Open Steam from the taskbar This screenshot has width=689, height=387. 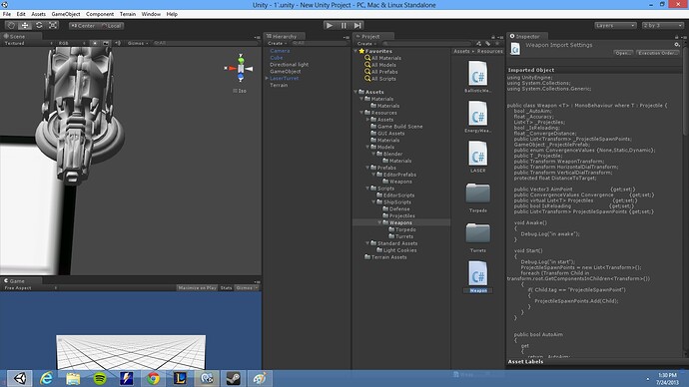point(234,378)
